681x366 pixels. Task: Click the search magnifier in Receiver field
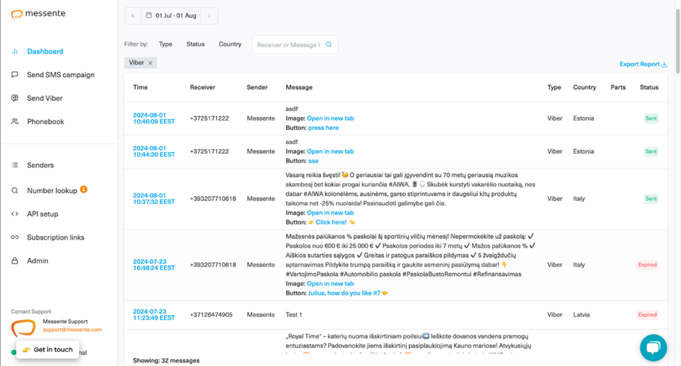tap(329, 44)
